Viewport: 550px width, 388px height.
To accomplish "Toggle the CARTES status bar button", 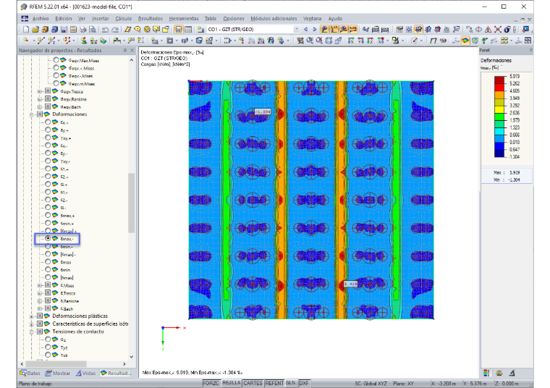I will (x=253, y=383).
